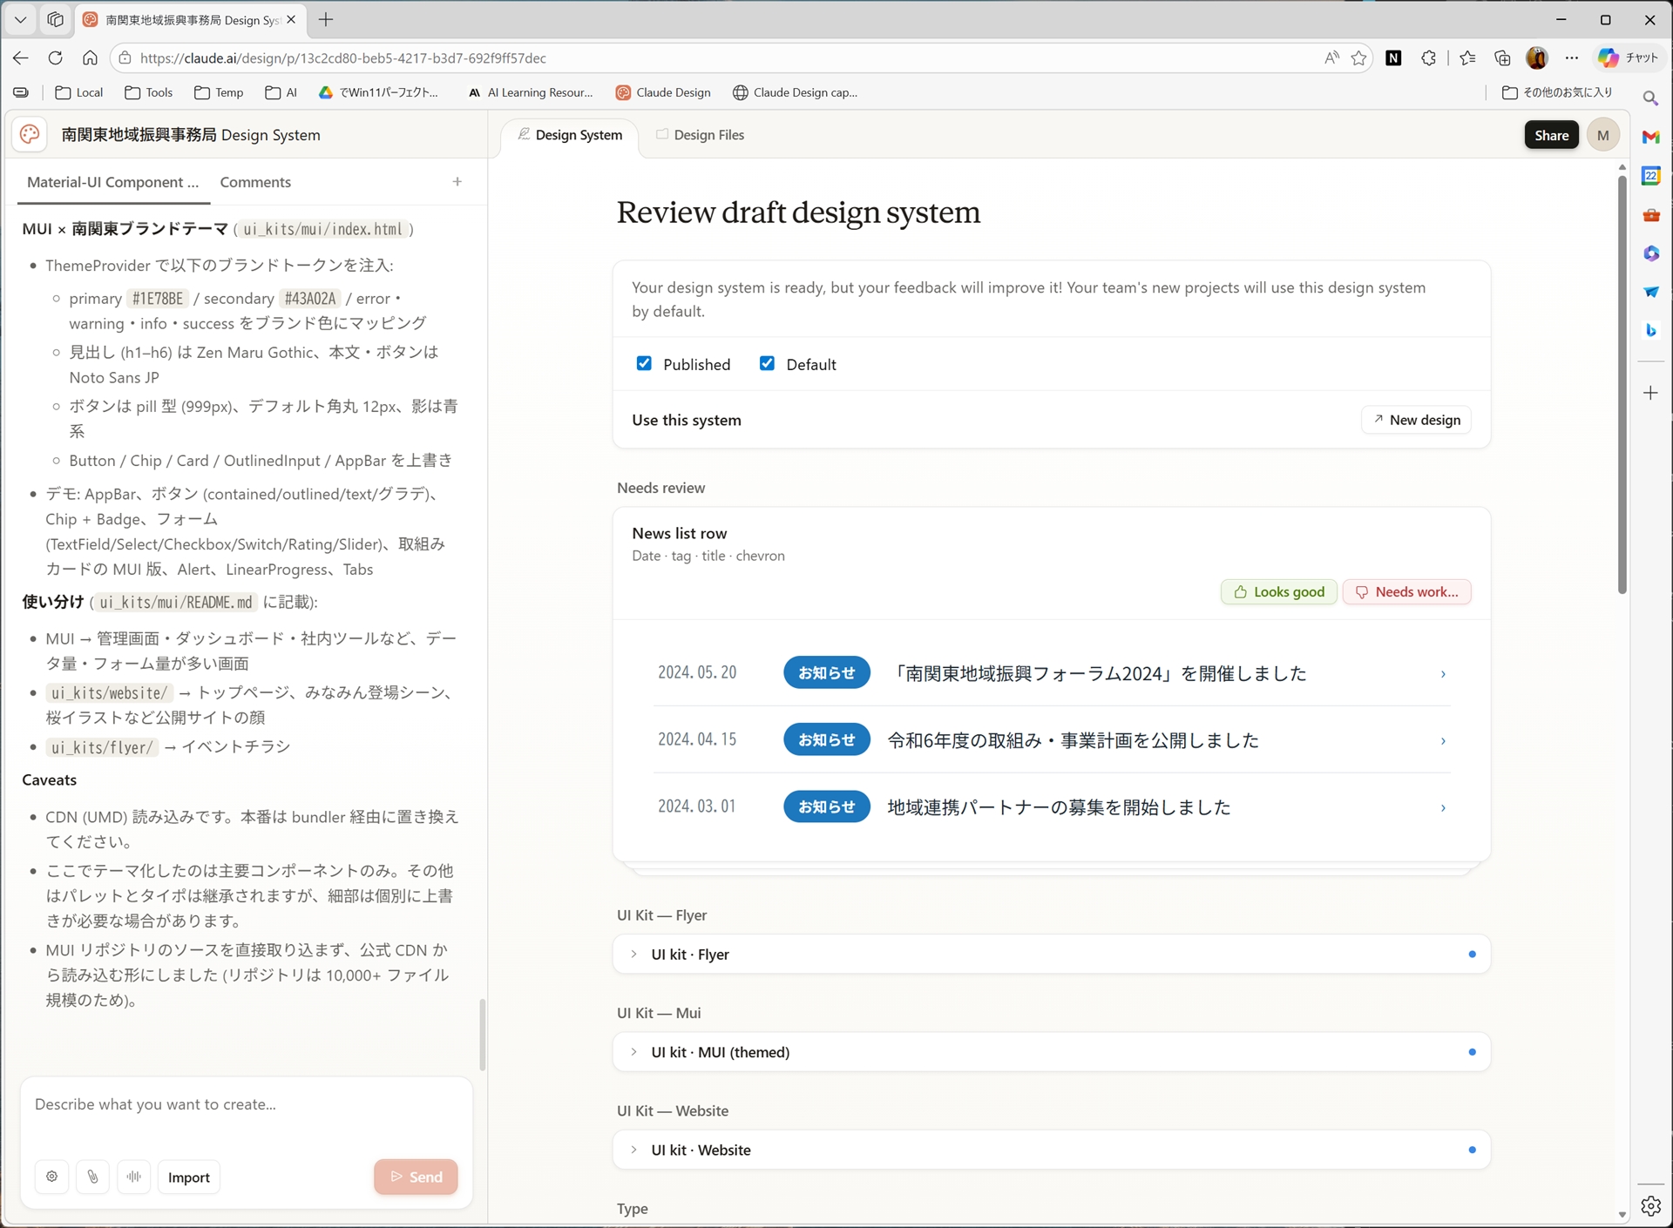This screenshot has width=1673, height=1228.
Task: Open Bing from the Edge sidebar
Action: click(1651, 330)
